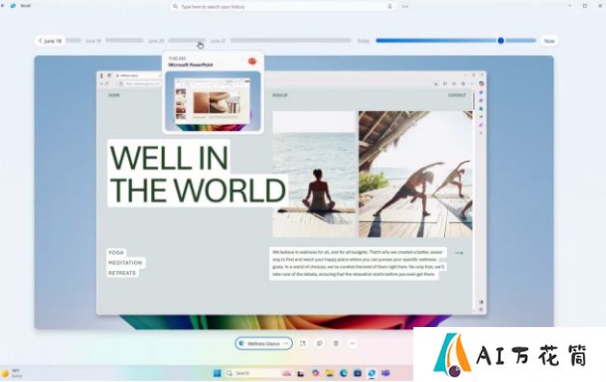Open the more options ellipsis below the snapshot

(353, 343)
